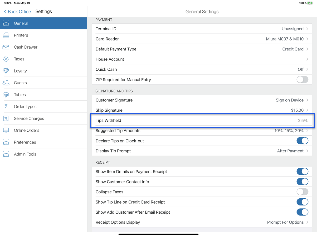The width and height of the screenshot is (317, 237).
Task: Go to Taxes settings
Action: click(x=44, y=59)
